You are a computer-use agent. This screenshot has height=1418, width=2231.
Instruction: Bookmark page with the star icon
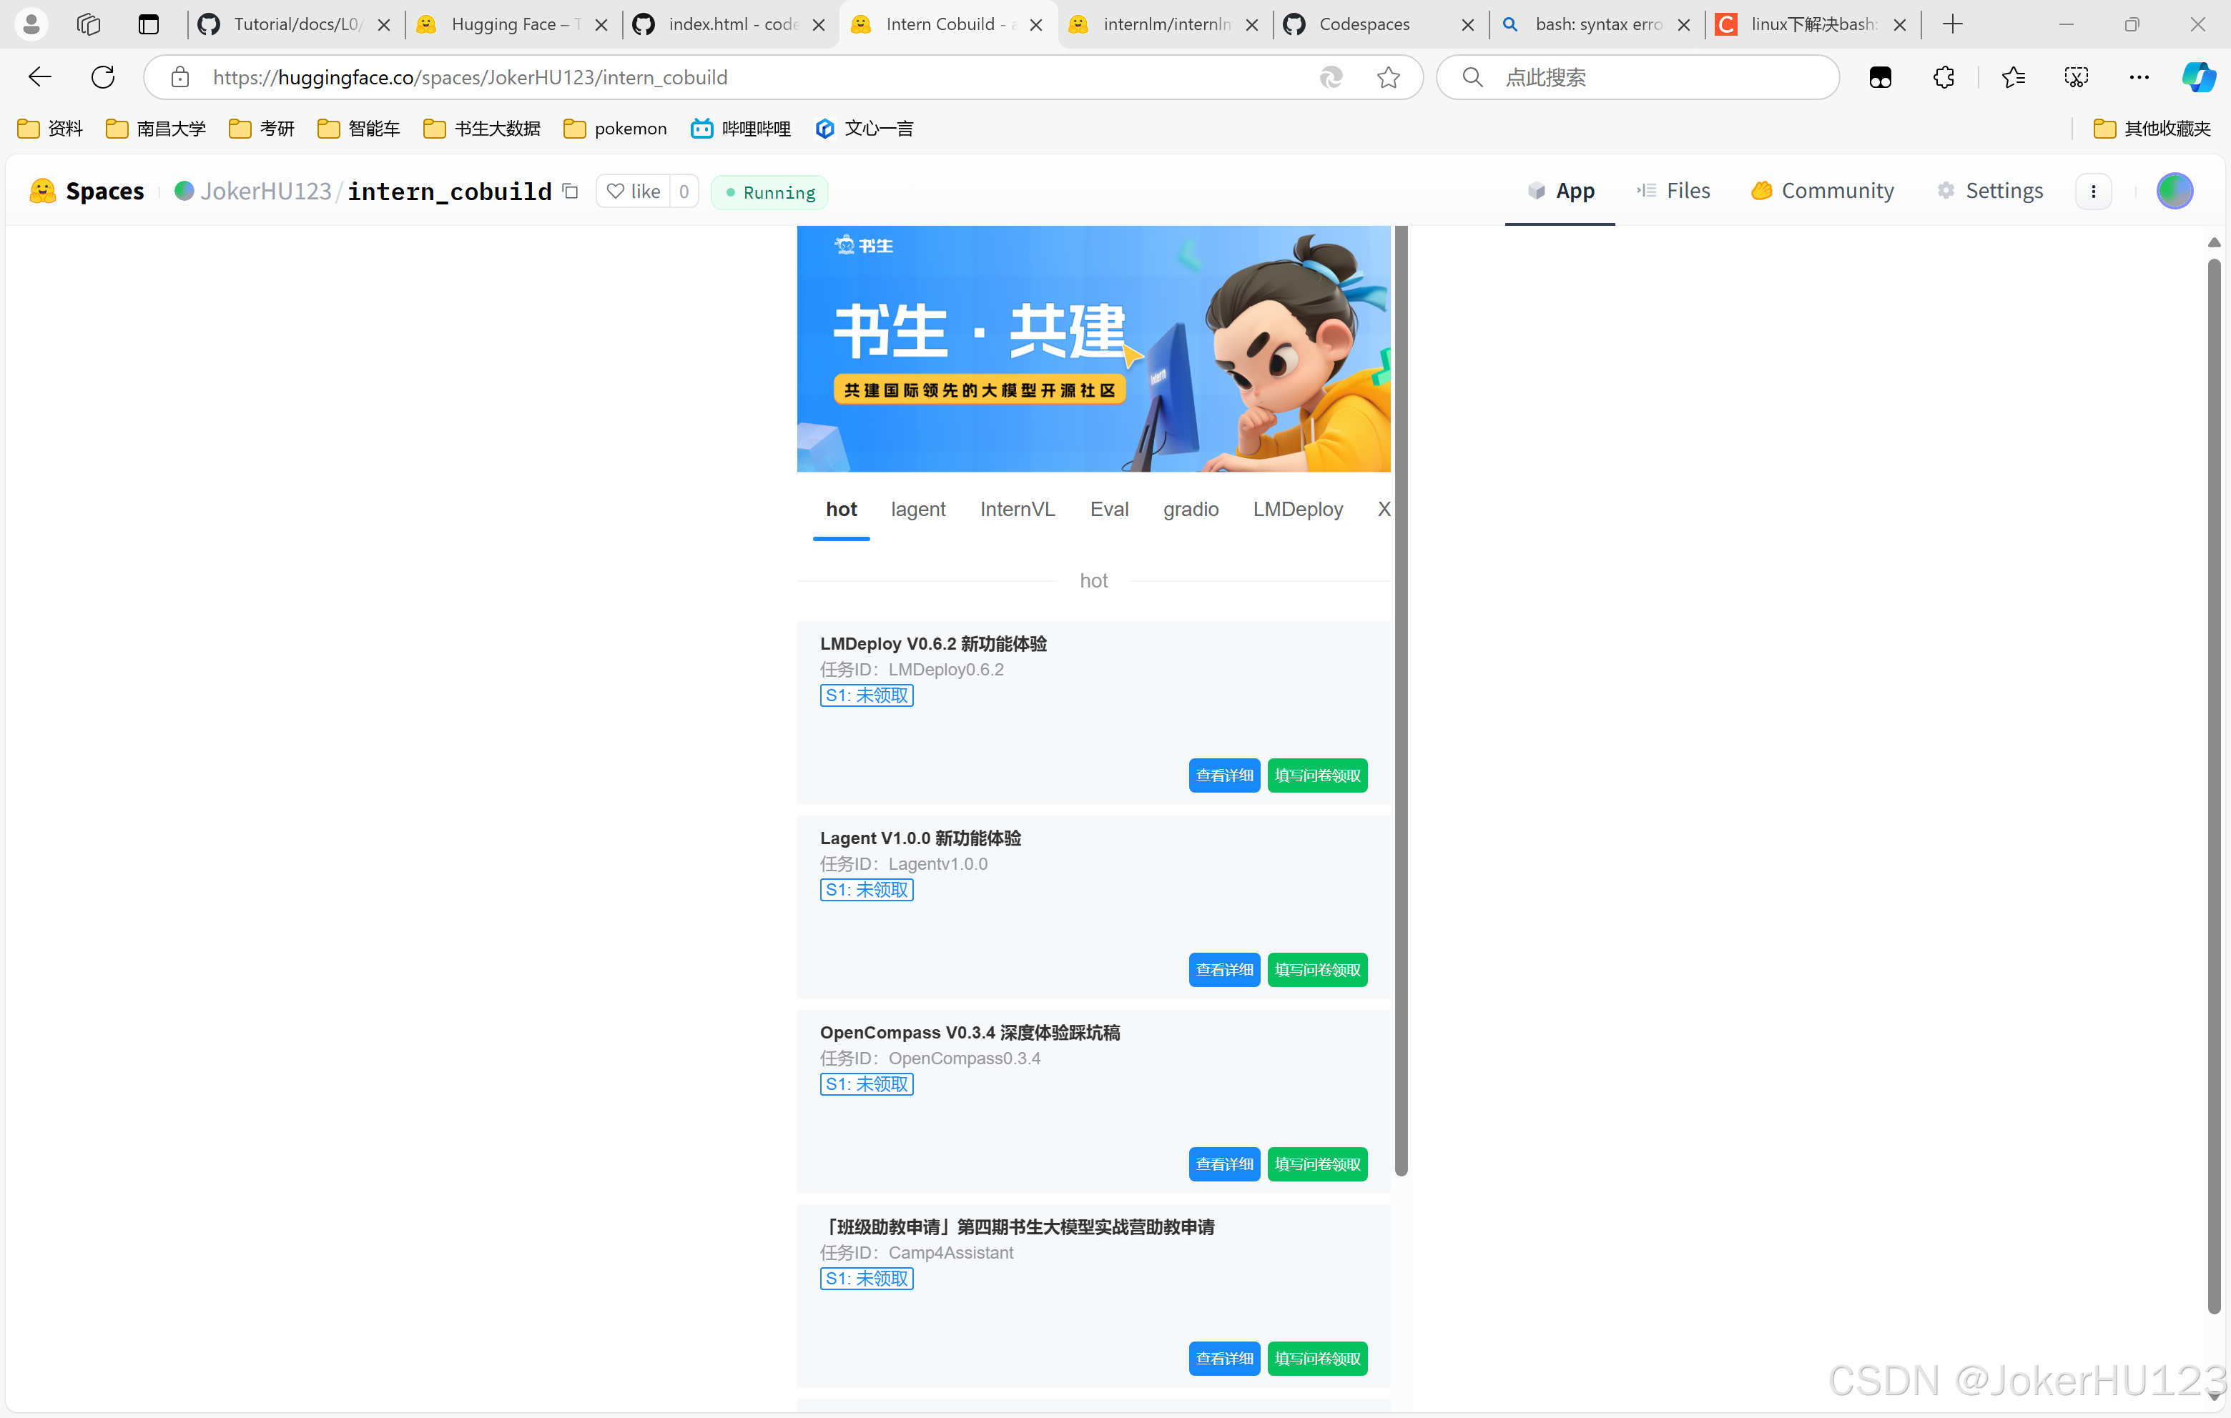(1388, 77)
